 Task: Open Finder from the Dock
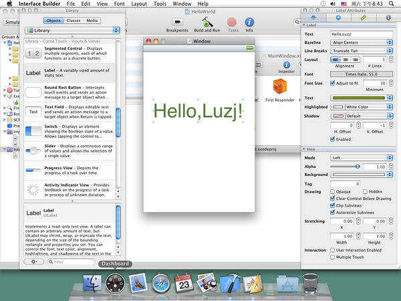[x=92, y=283]
